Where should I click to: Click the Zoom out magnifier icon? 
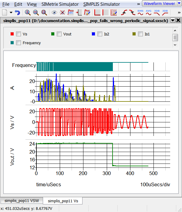pyautogui.click(x=36, y=12)
